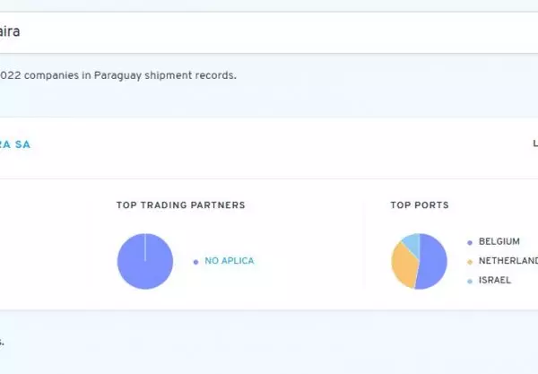
Task: Click the purple dot beside NO APLICA
Action: [195, 262]
